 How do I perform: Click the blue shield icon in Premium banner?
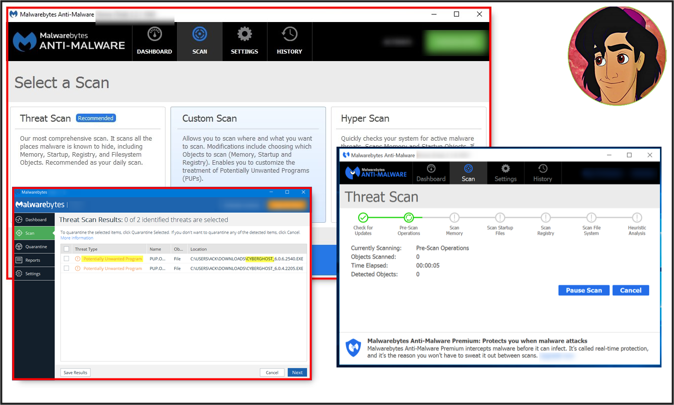[x=353, y=347]
